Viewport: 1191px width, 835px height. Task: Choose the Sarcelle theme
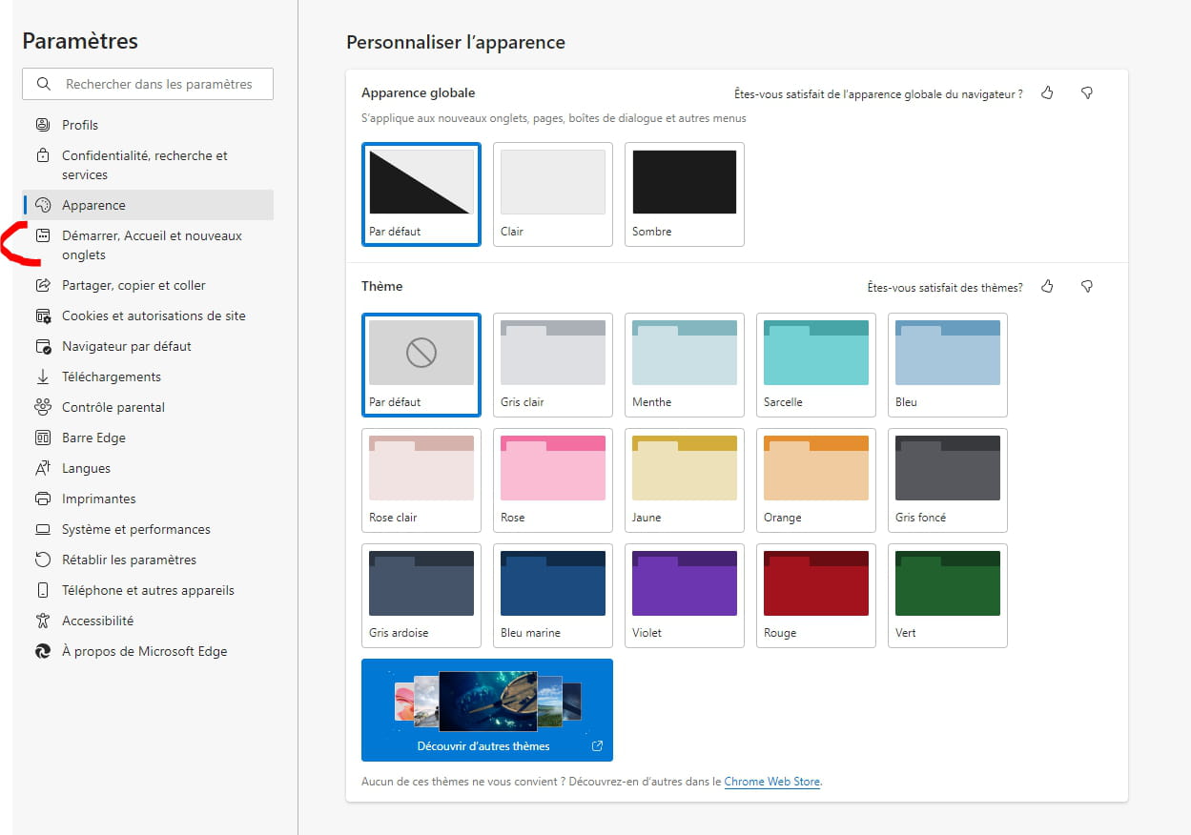click(816, 365)
